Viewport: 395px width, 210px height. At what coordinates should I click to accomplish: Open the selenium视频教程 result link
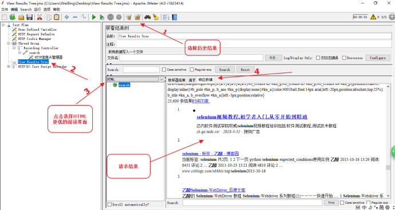[x=252, y=117]
